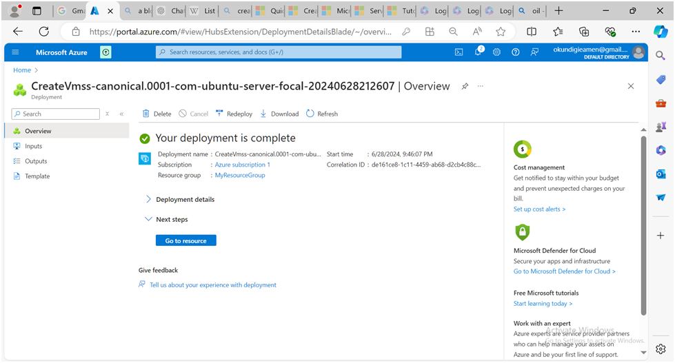Image resolution: width=675 pixels, height=363 pixels.
Task: Delete the deployment
Action: (157, 114)
